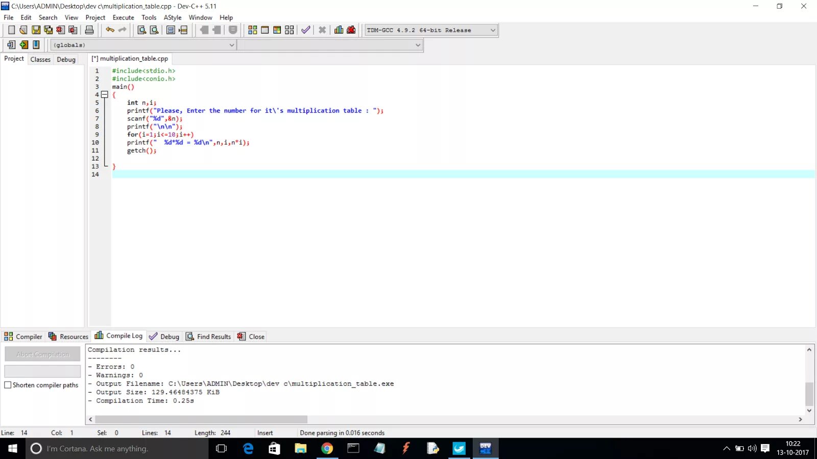The image size is (817, 459).
Task: Click the Profile Analysis chart icon
Action: pos(339,30)
